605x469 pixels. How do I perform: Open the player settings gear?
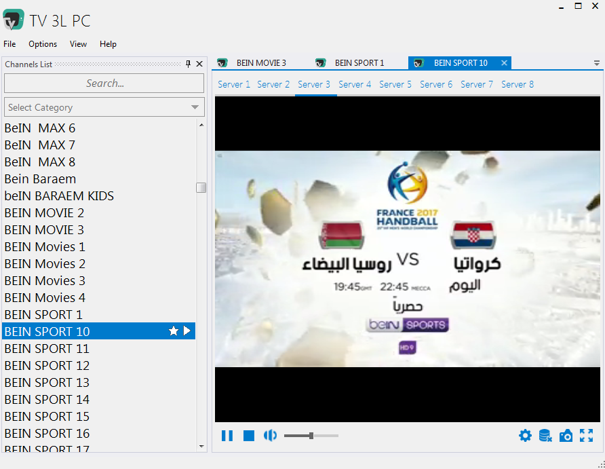pos(525,436)
